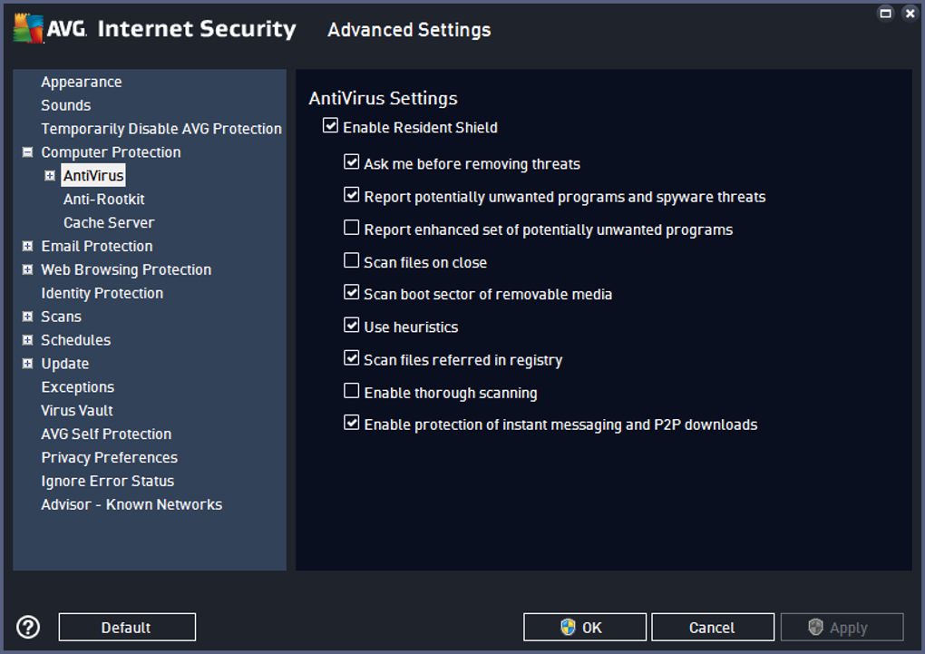925x654 pixels.
Task: Expand the Schedules tree node
Action: point(28,341)
